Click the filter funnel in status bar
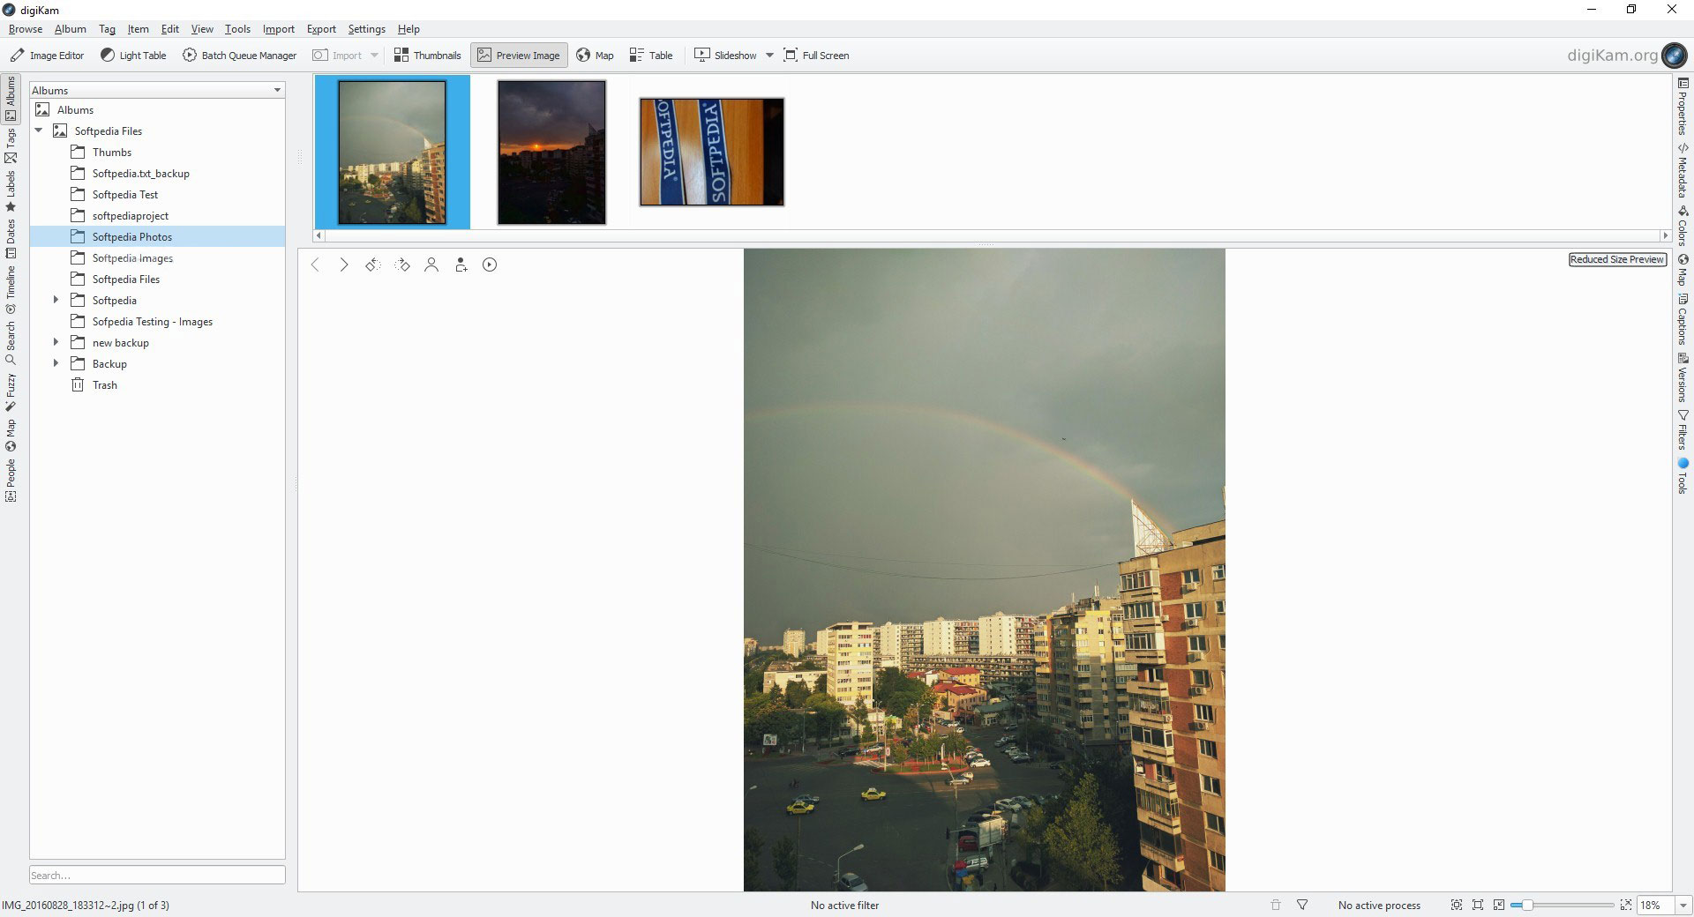 [x=1302, y=905]
